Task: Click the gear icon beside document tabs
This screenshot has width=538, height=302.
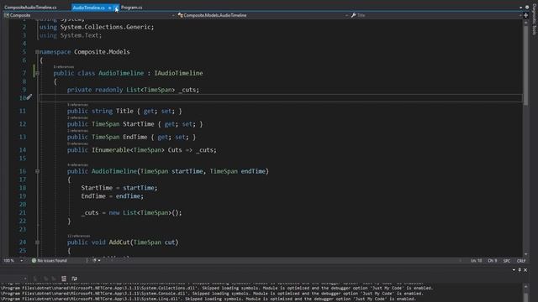Action: 527,8
